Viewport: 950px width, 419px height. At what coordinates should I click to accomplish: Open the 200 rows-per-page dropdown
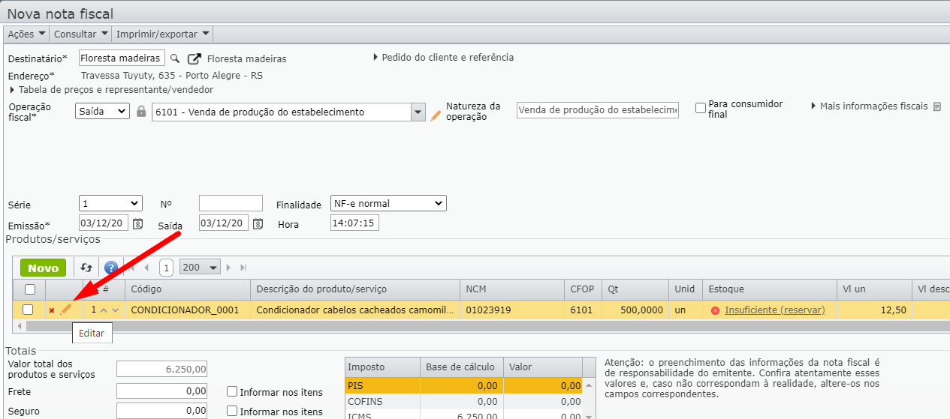point(200,268)
